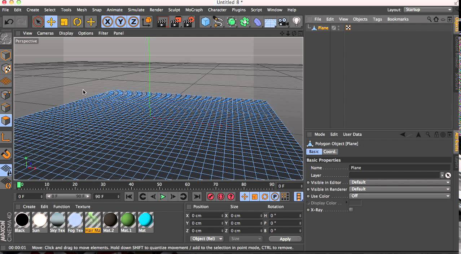Toggle the X axis lock
Image resolution: width=461 pixels, height=254 pixels.
(x=107, y=22)
